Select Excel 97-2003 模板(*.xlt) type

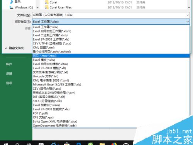pyautogui.click(x=111, y=68)
